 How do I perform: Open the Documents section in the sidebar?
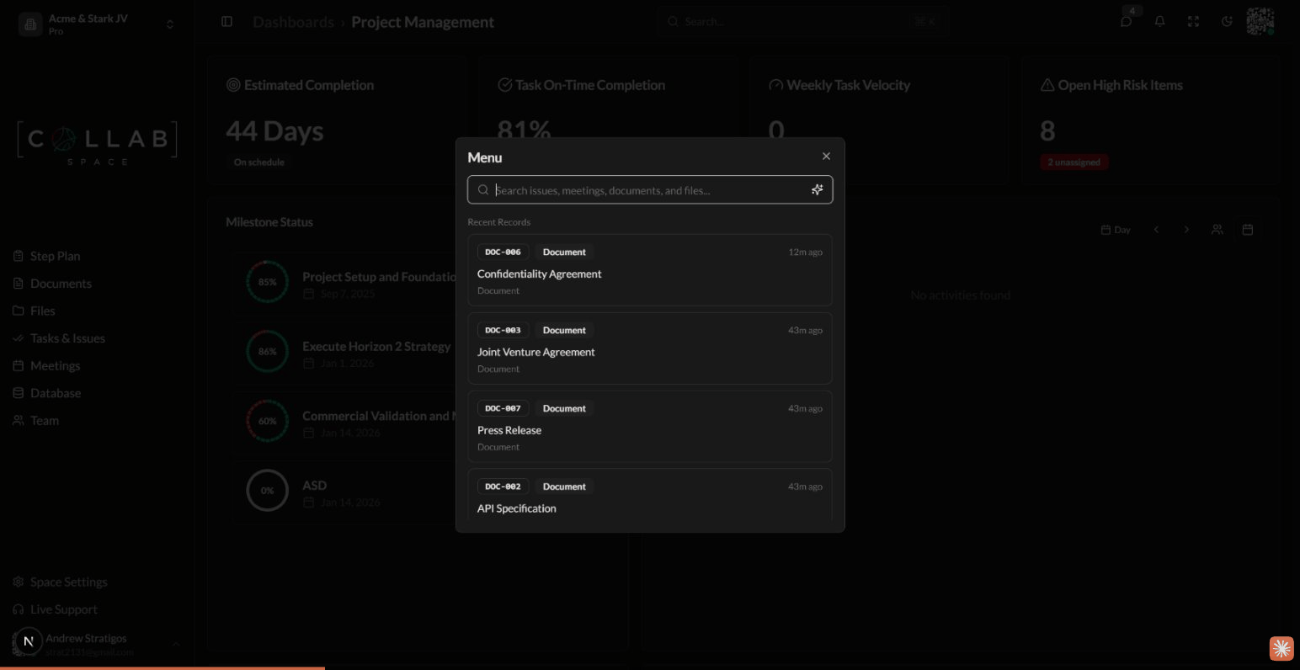(x=61, y=283)
